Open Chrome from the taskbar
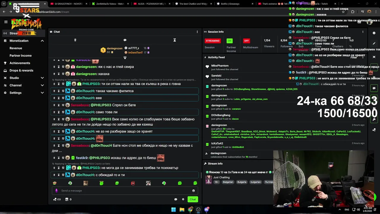Viewport: 380px width, 214px height. point(190,210)
